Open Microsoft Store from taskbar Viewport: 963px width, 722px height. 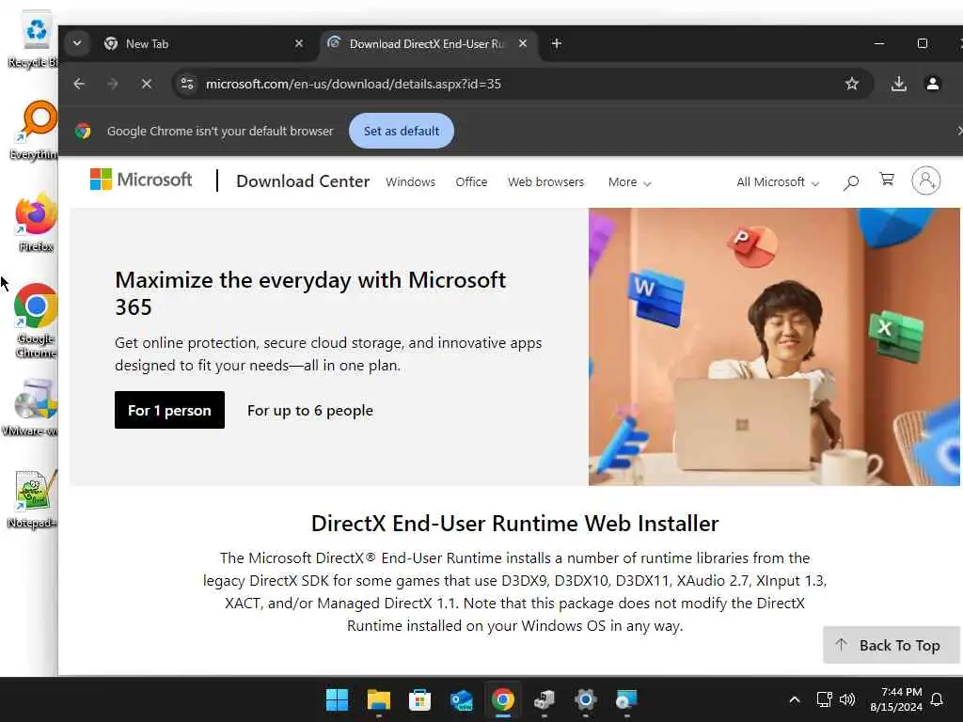point(419,699)
